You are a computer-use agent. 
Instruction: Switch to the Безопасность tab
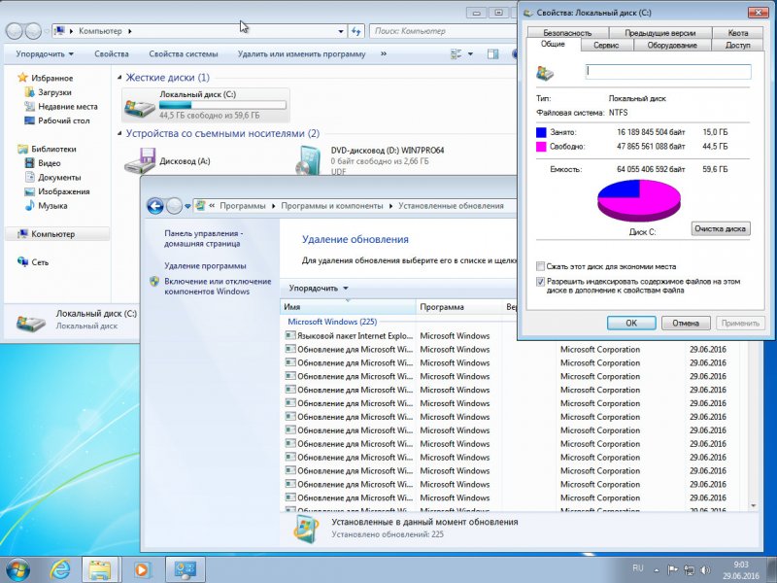point(568,33)
